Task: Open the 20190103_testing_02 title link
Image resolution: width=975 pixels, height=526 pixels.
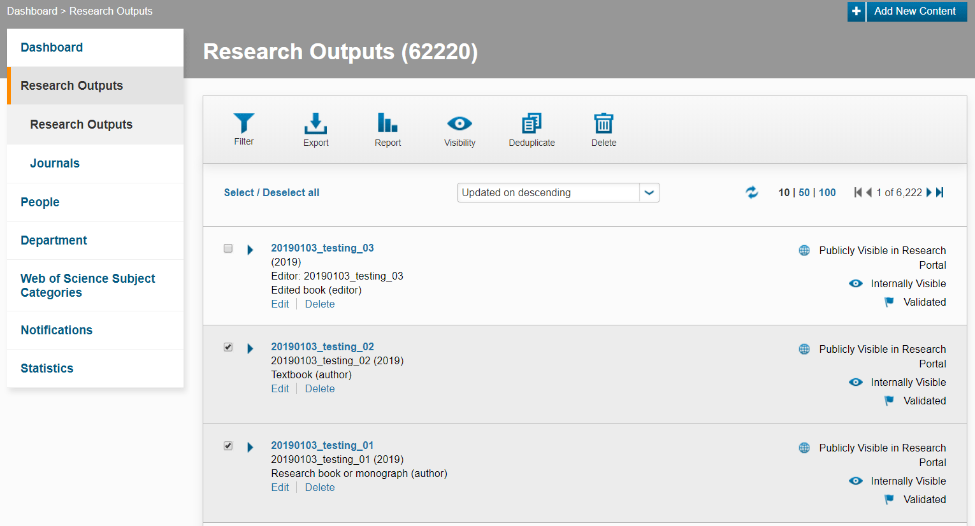Action: (x=322, y=346)
